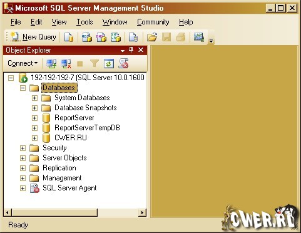Click the Analysis Services MDX Query icon
The width and height of the screenshot is (301, 233).
pyautogui.click(x=87, y=37)
